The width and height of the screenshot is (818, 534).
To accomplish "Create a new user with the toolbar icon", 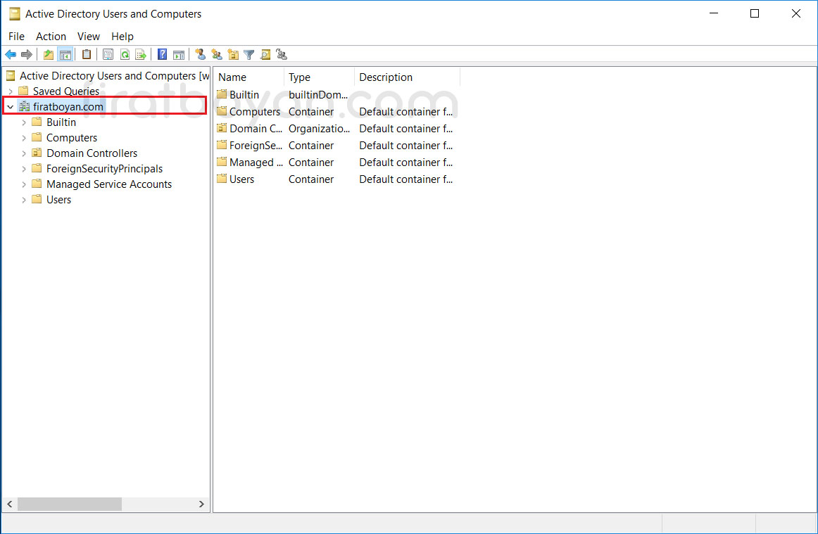I will pos(201,54).
